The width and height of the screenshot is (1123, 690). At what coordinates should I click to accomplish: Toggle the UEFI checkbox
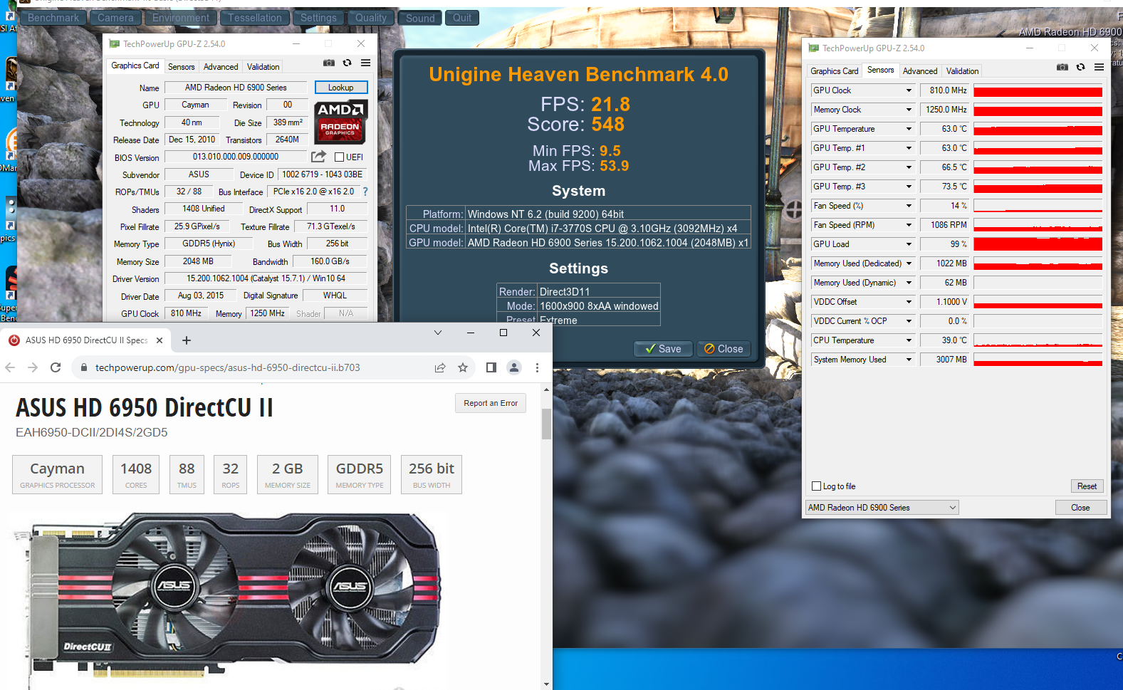tap(340, 157)
